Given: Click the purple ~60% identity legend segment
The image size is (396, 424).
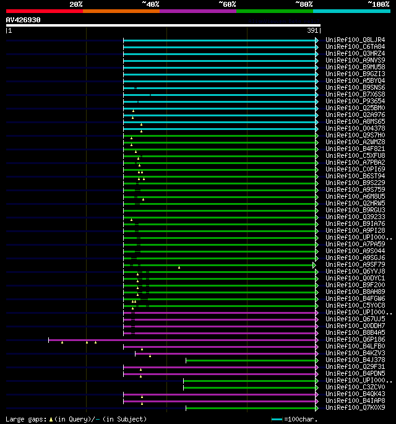Looking at the screenshot, I should point(198,11).
